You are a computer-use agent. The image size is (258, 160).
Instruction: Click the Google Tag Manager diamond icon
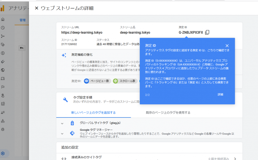pos(72,133)
